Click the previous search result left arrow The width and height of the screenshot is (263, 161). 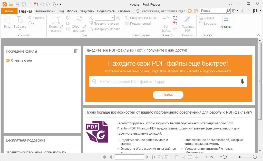[x=242, y=11]
